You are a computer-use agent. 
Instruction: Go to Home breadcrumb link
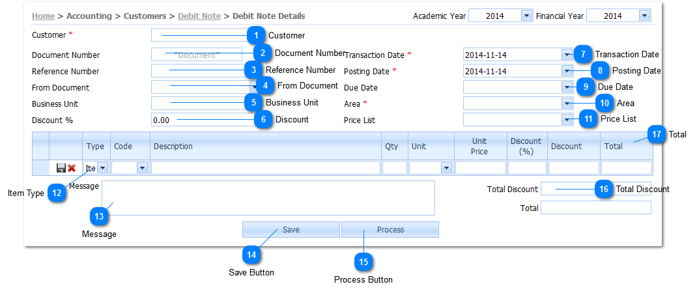coord(43,16)
